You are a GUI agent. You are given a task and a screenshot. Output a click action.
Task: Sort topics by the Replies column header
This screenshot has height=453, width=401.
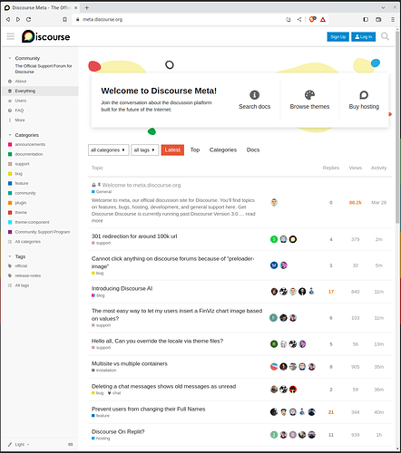coord(331,168)
